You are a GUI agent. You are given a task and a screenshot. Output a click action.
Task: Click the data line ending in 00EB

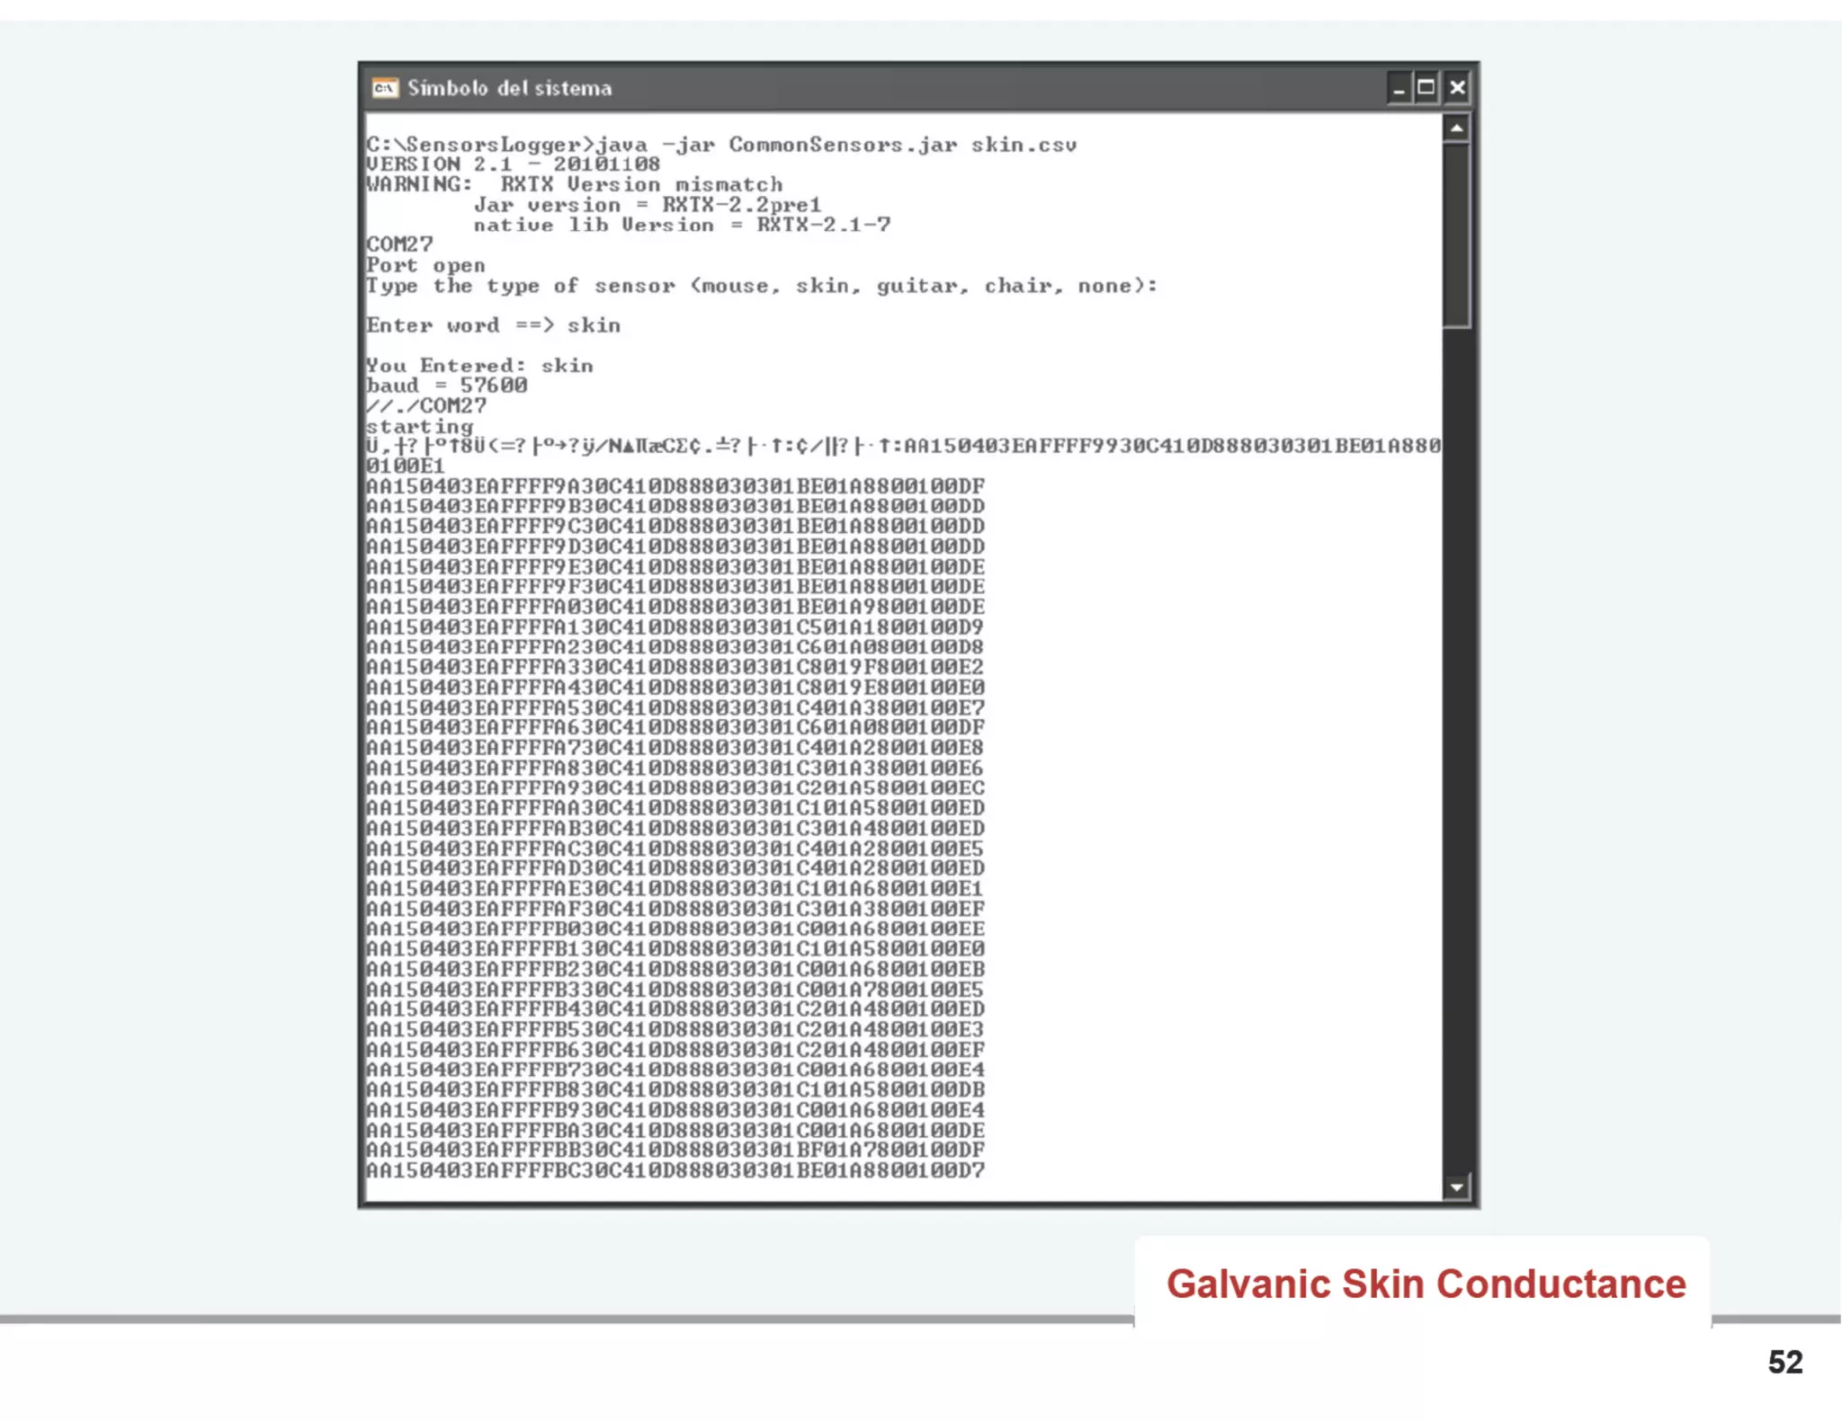click(675, 969)
